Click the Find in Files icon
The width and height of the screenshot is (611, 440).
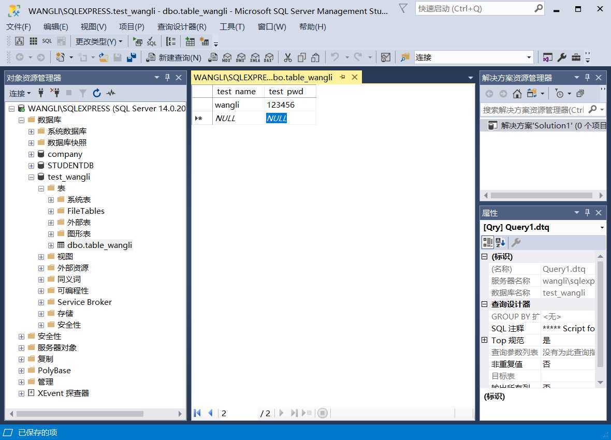405,57
